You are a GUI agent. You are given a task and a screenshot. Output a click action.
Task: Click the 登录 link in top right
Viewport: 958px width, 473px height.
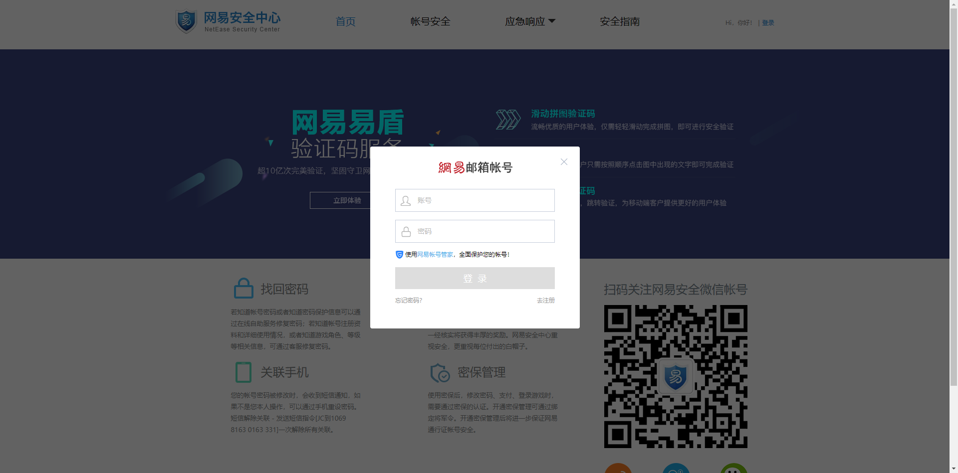point(768,23)
